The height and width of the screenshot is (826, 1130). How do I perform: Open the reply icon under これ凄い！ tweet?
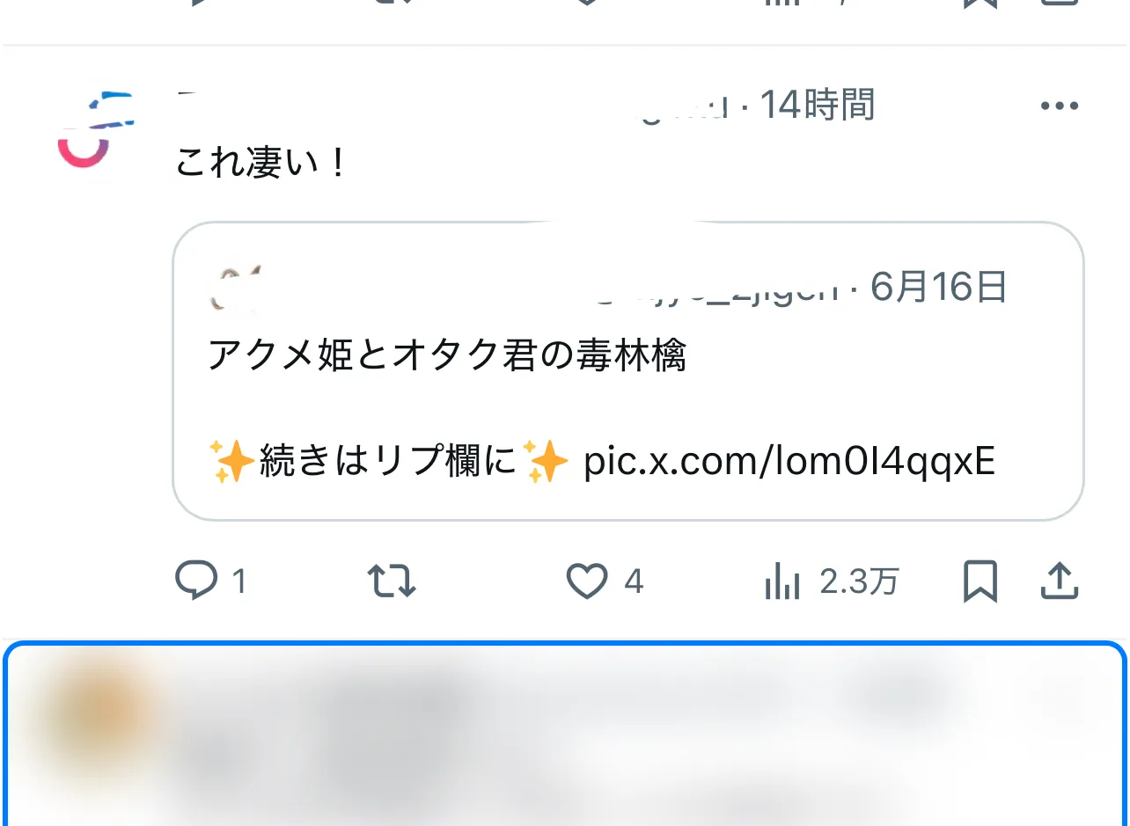pos(196,581)
